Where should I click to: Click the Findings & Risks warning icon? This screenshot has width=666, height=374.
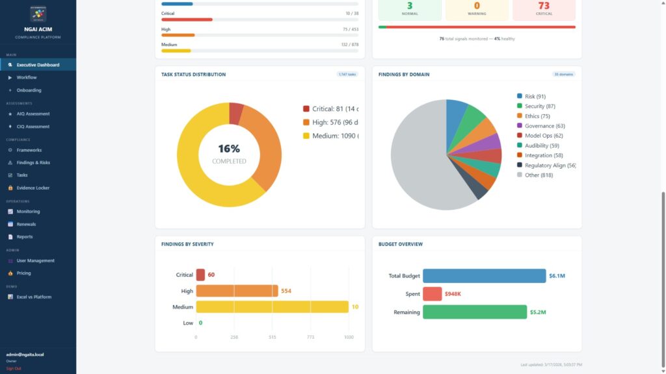10,162
